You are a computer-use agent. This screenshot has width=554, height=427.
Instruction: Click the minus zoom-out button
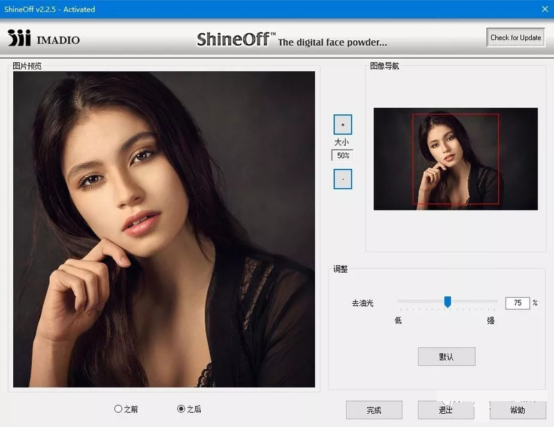coord(343,179)
